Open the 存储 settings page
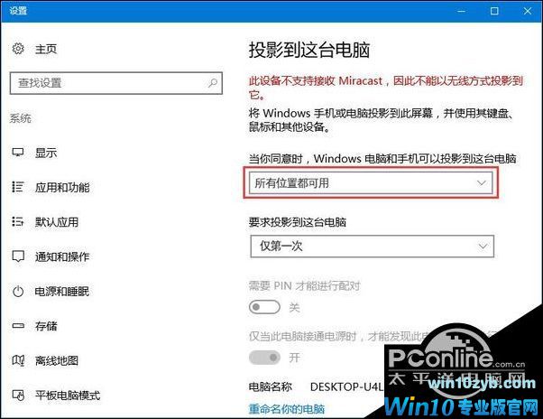The width and height of the screenshot is (543, 419). click(46, 326)
